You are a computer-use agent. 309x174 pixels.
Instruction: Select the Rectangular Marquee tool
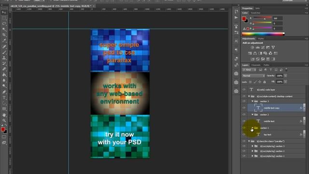pyautogui.click(x=4, y=18)
